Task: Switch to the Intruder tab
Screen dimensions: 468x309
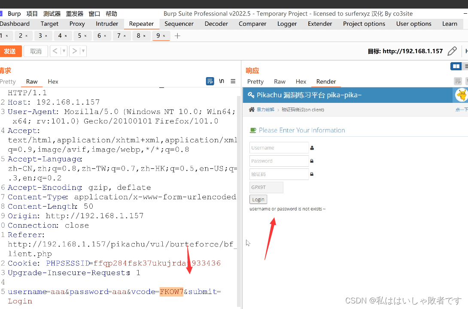Action: click(107, 24)
